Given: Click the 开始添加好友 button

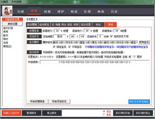Looking at the screenshot, I should pyautogui.click(x=59, y=102).
